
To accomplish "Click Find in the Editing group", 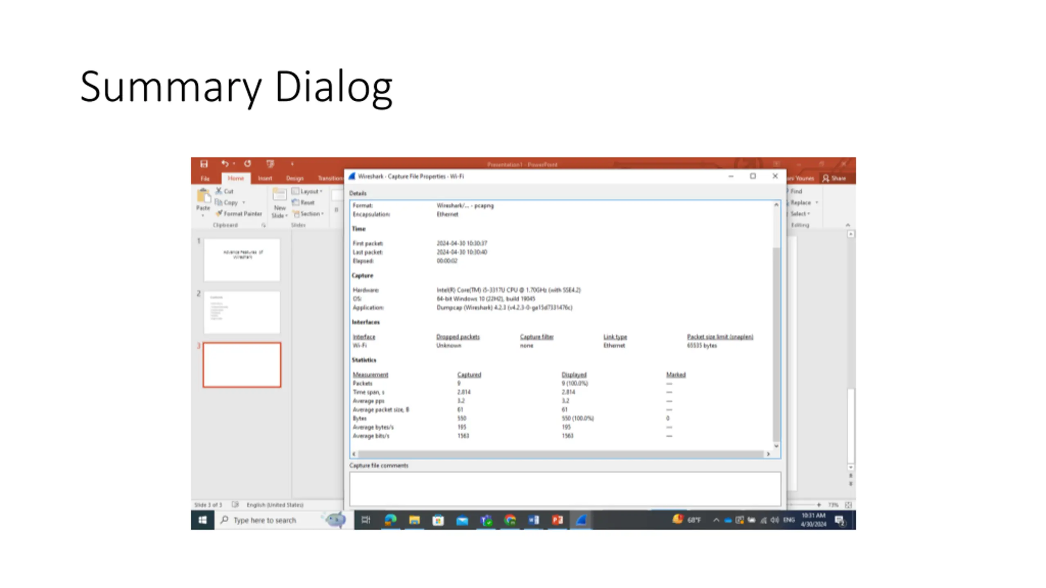I will click(795, 191).
